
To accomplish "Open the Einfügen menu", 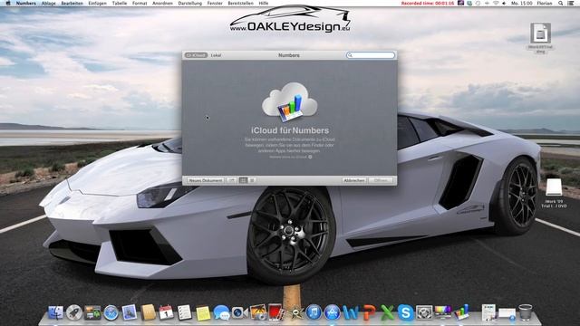I will pos(97,3).
